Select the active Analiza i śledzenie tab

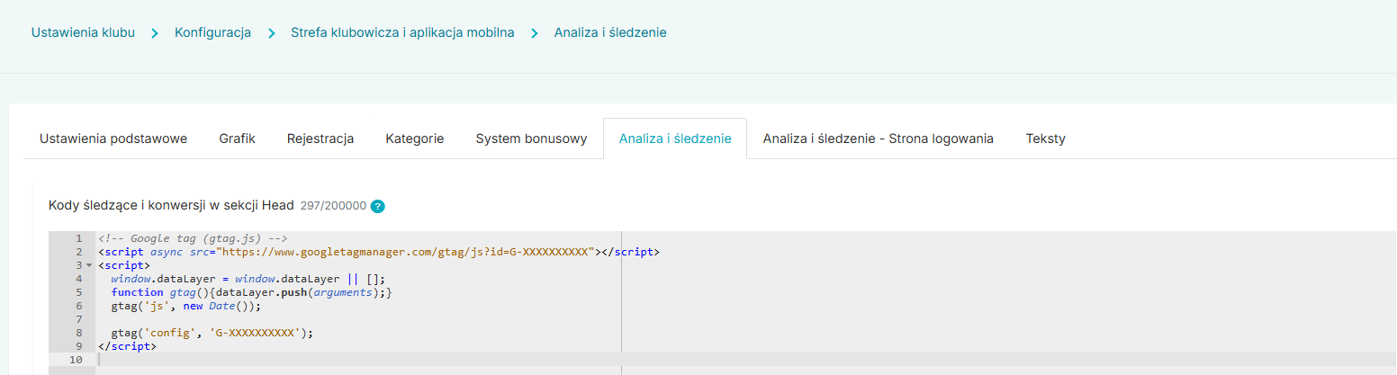pos(675,138)
